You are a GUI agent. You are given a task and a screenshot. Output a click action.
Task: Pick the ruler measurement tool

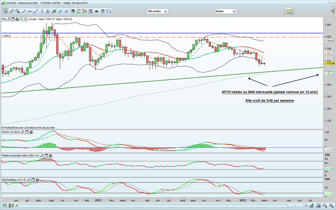coord(11,11)
